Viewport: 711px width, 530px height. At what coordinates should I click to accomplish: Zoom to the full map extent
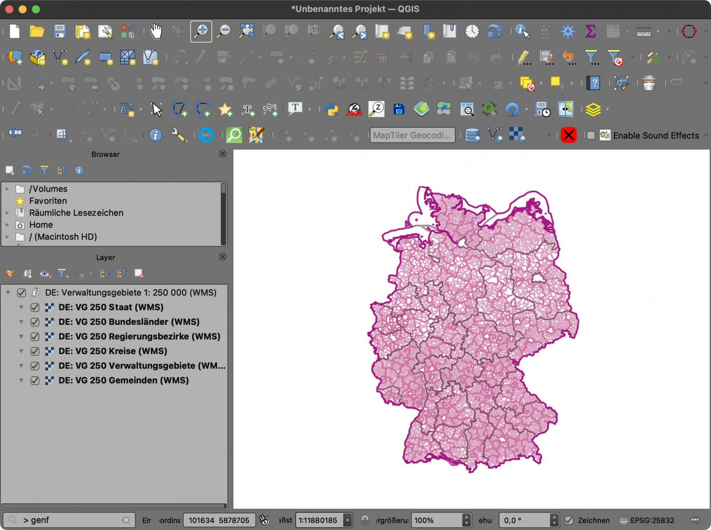pos(246,31)
